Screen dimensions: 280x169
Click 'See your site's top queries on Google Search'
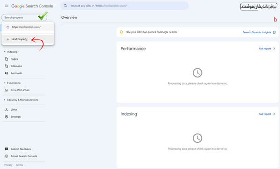point(151,32)
